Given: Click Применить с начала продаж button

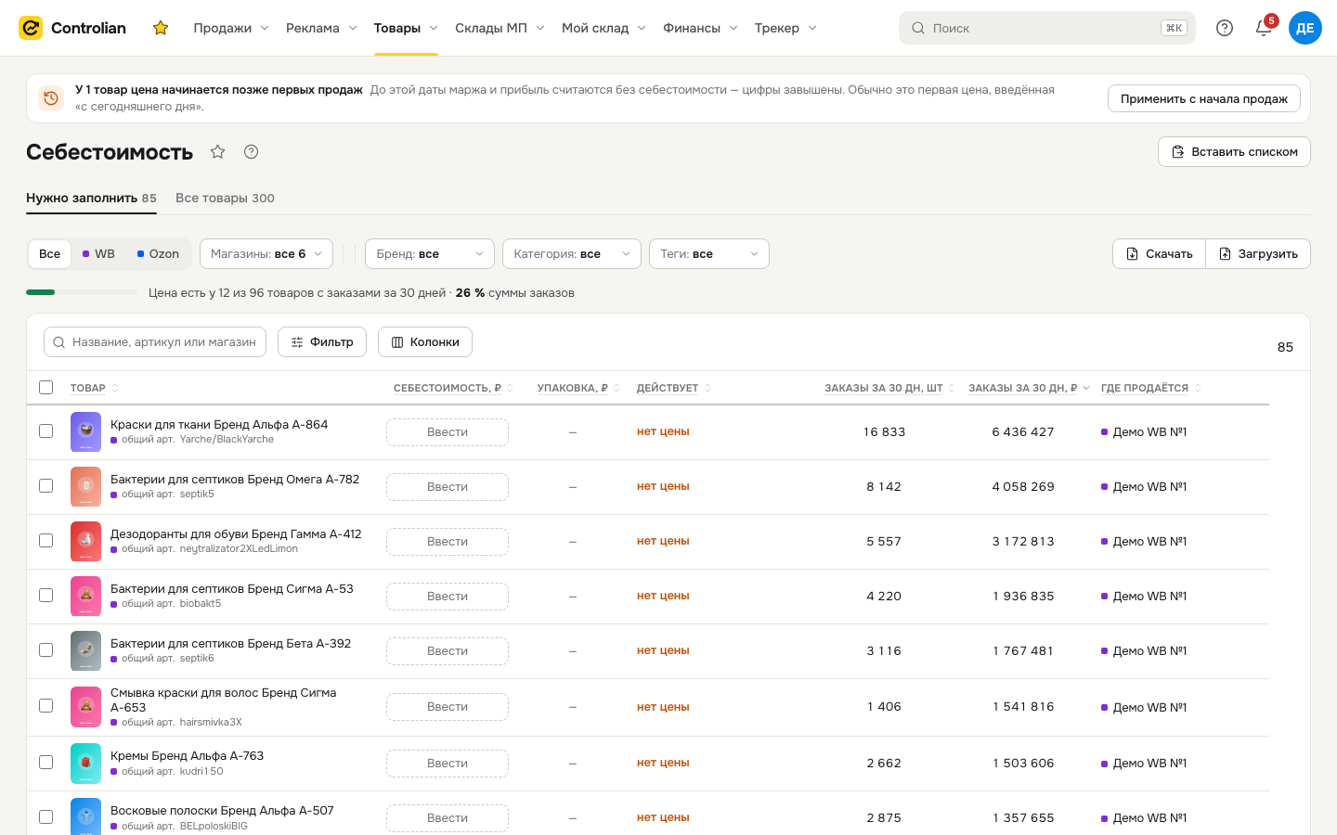Looking at the screenshot, I should click(x=1204, y=98).
